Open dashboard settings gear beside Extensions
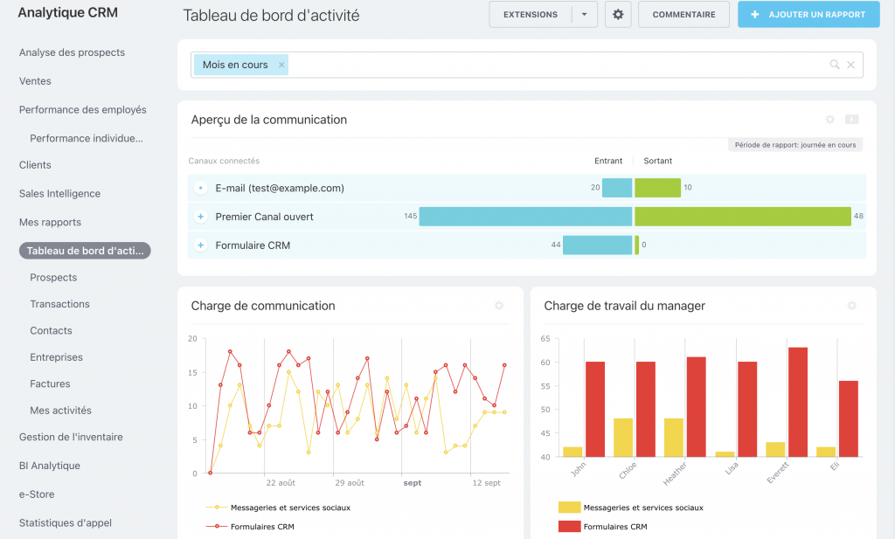Screen dimensions: 895x539 (618, 15)
